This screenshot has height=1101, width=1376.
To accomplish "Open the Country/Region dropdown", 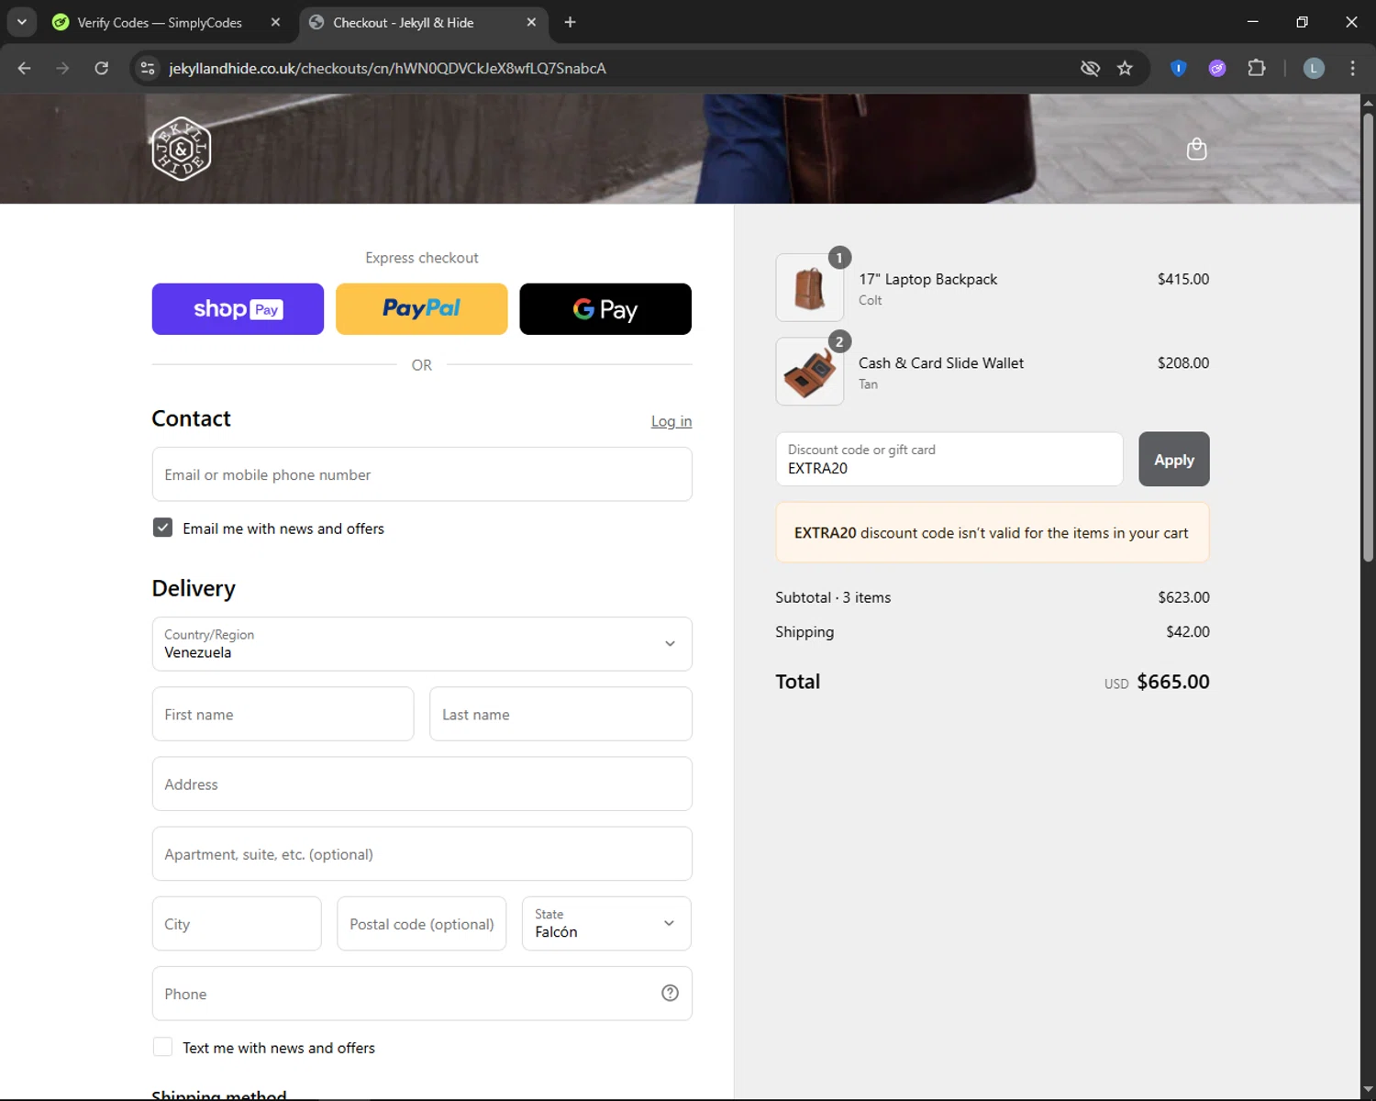I will 422,644.
